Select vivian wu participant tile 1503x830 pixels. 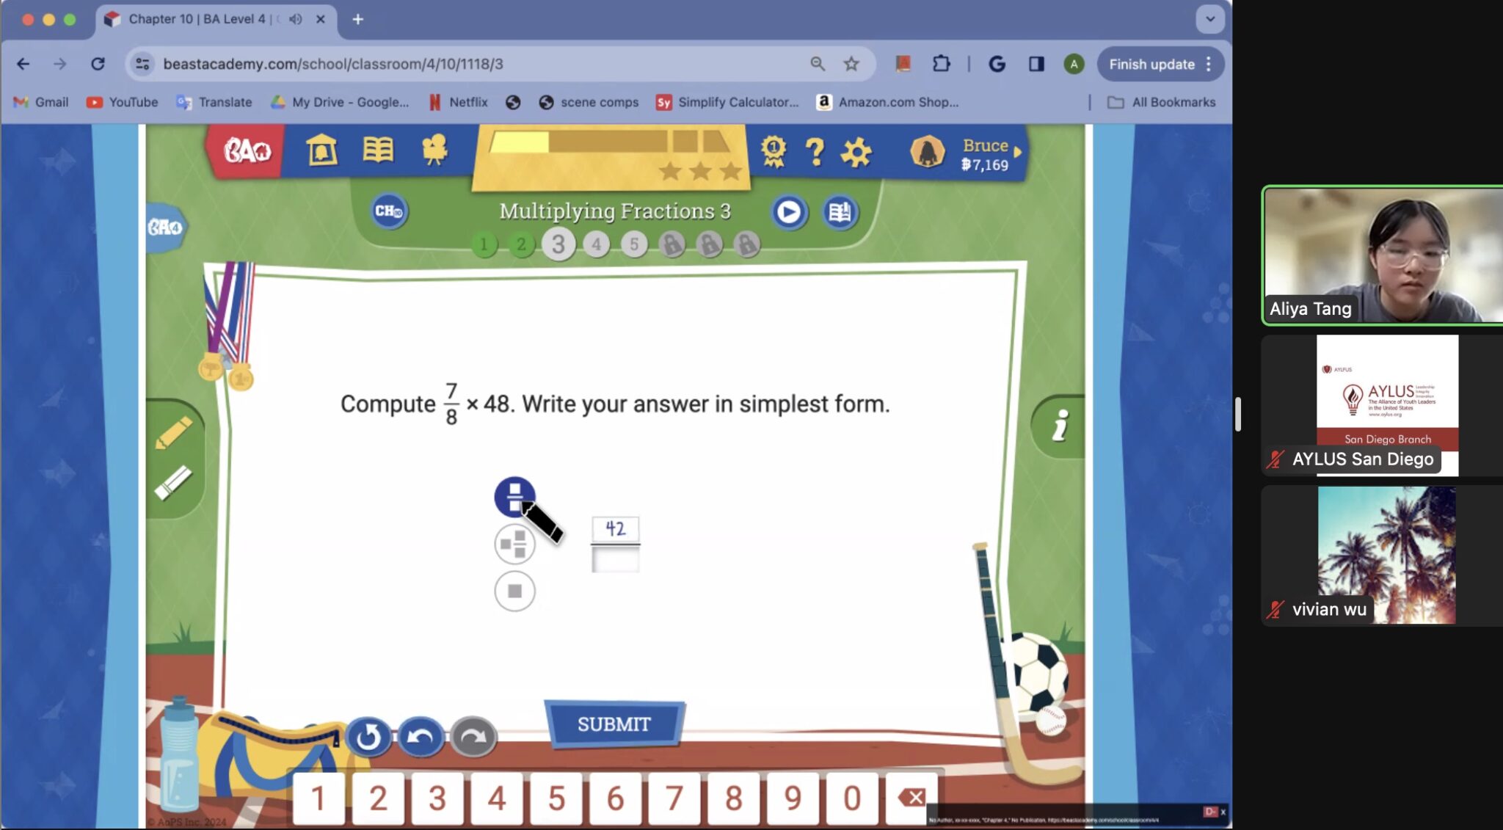tap(1383, 555)
